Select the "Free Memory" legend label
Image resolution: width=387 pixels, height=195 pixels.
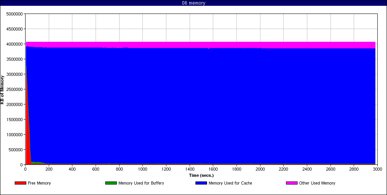coord(39,183)
